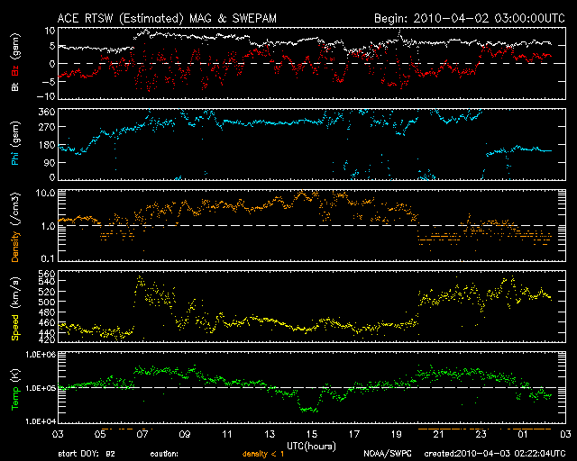Click the '270' Phi axis value
The height and width of the screenshot is (461, 577).
[x=47, y=127]
